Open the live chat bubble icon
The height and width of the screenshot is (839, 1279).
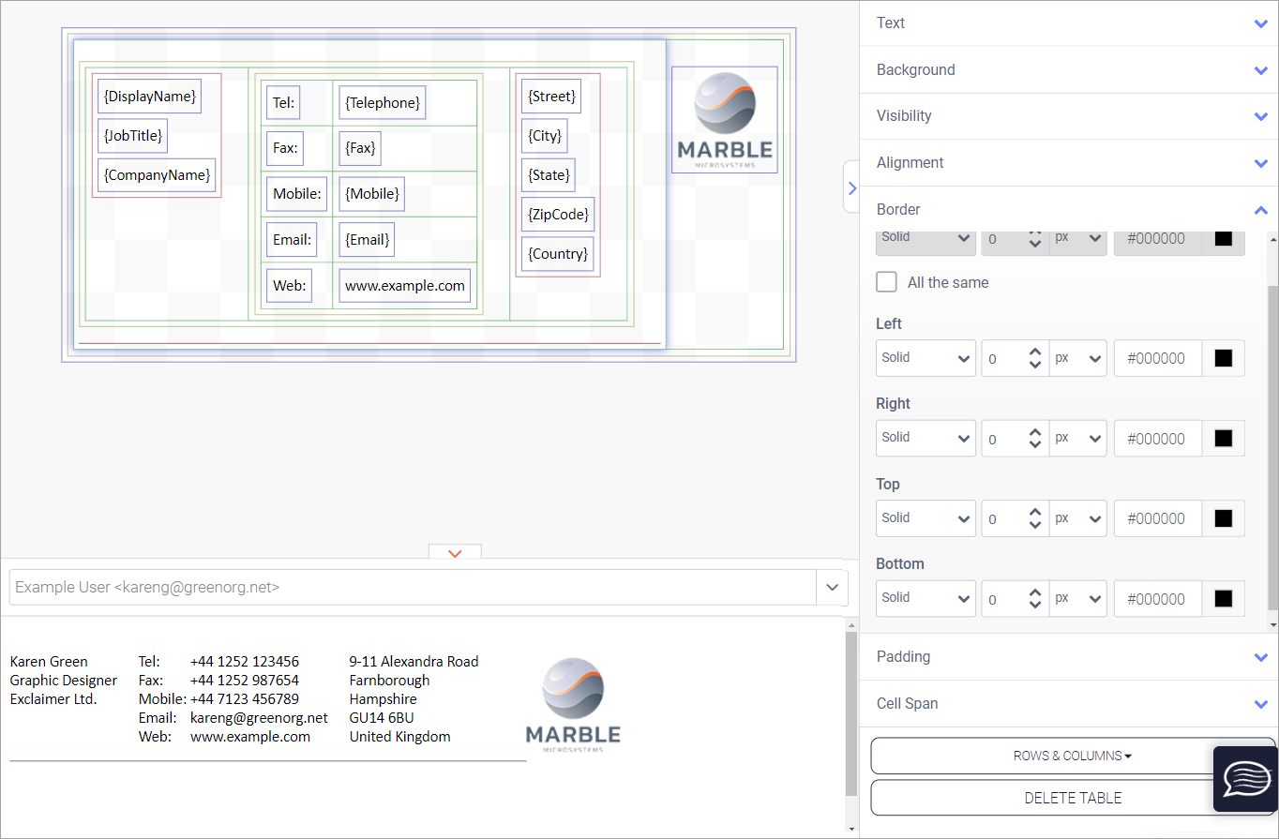tap(1245, 779)
